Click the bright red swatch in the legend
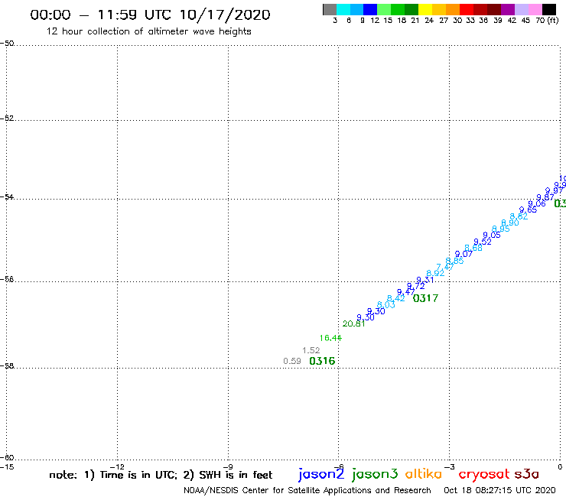566x497 pixels. [467, 9]
